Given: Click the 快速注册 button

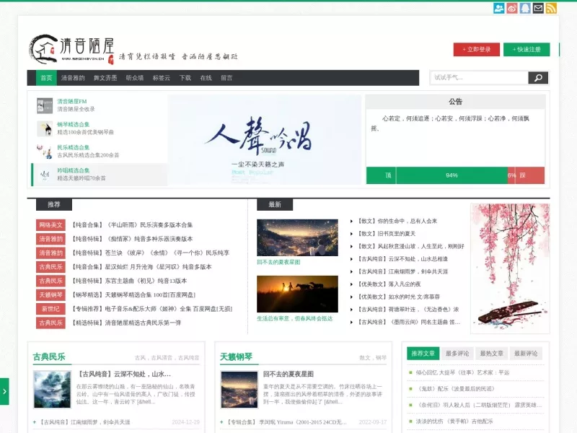Looking at the screenshot, I should pyautogui.click(x=527, y=49).
